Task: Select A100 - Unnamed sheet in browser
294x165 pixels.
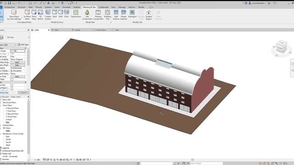Action: point(10,156)
